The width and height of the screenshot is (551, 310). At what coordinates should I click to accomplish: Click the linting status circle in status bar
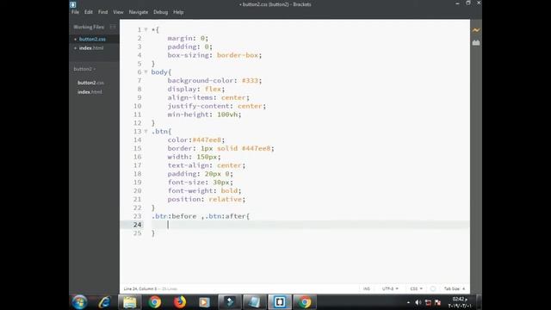click(433, 288)
